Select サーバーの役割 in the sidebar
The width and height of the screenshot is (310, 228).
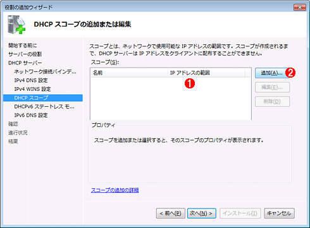click(x=25, y=54)
